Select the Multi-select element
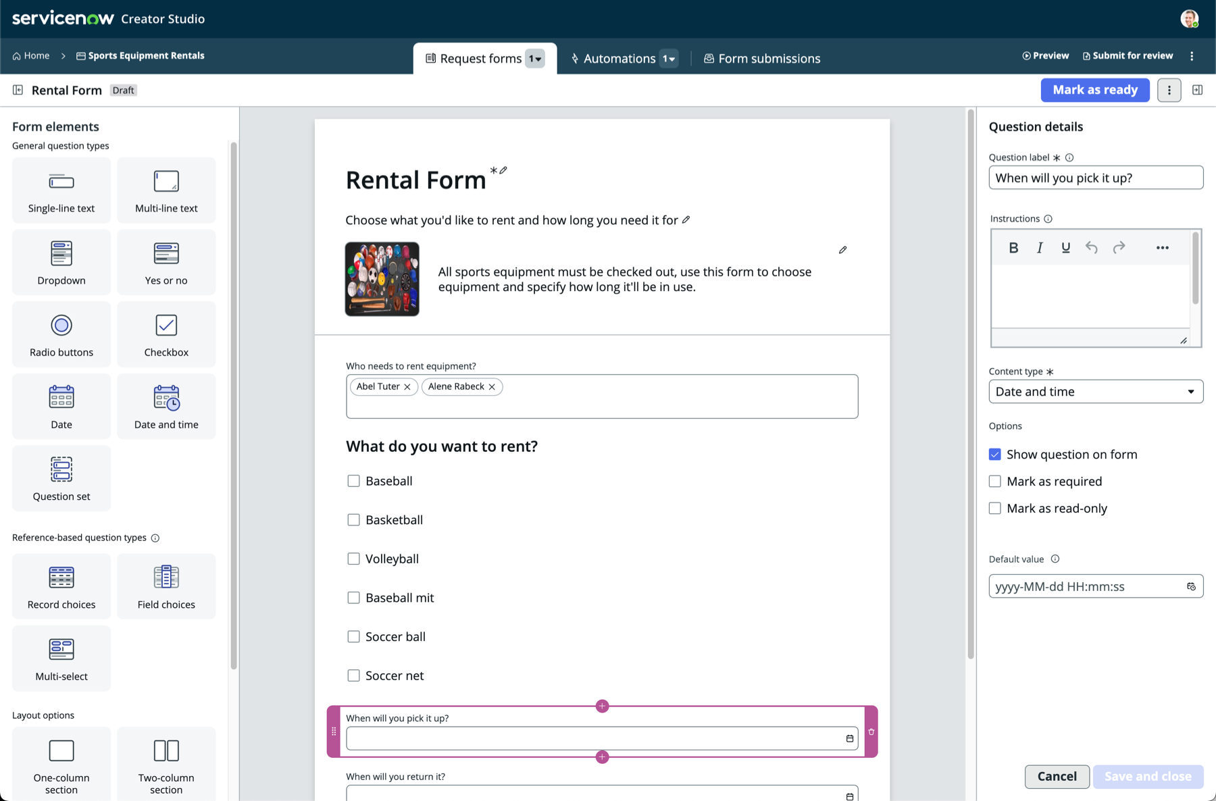1216x801 pixels. [x=61, y=658]
